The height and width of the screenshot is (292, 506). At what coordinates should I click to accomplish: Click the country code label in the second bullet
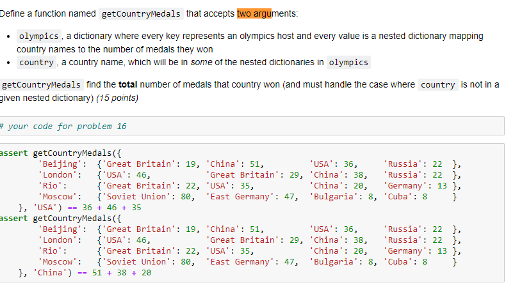[x=37, y=62]
